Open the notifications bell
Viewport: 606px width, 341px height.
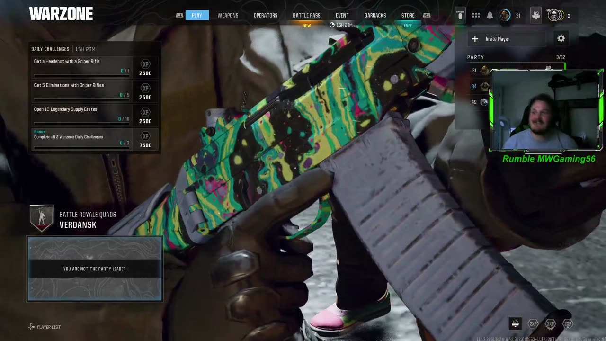tap(490, 16)
